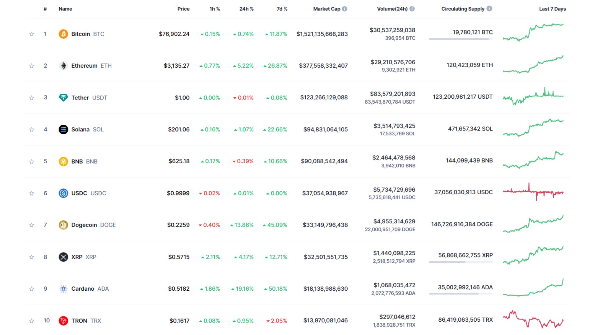Add Bitcoin to watchlist via star
This screenshot has width=597, height=335.
[31, 34]
